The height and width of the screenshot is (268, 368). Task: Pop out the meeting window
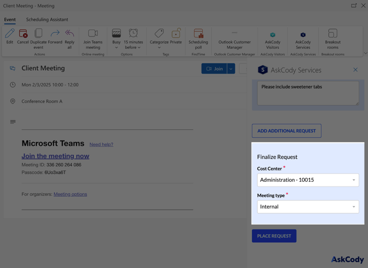[x=354, y=5]
